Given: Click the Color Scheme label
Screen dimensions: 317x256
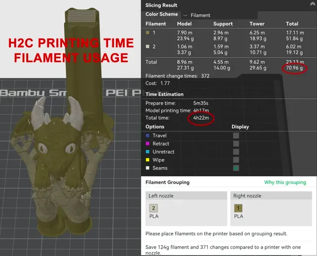Looking at the screenshot, I should click(161, 14).
